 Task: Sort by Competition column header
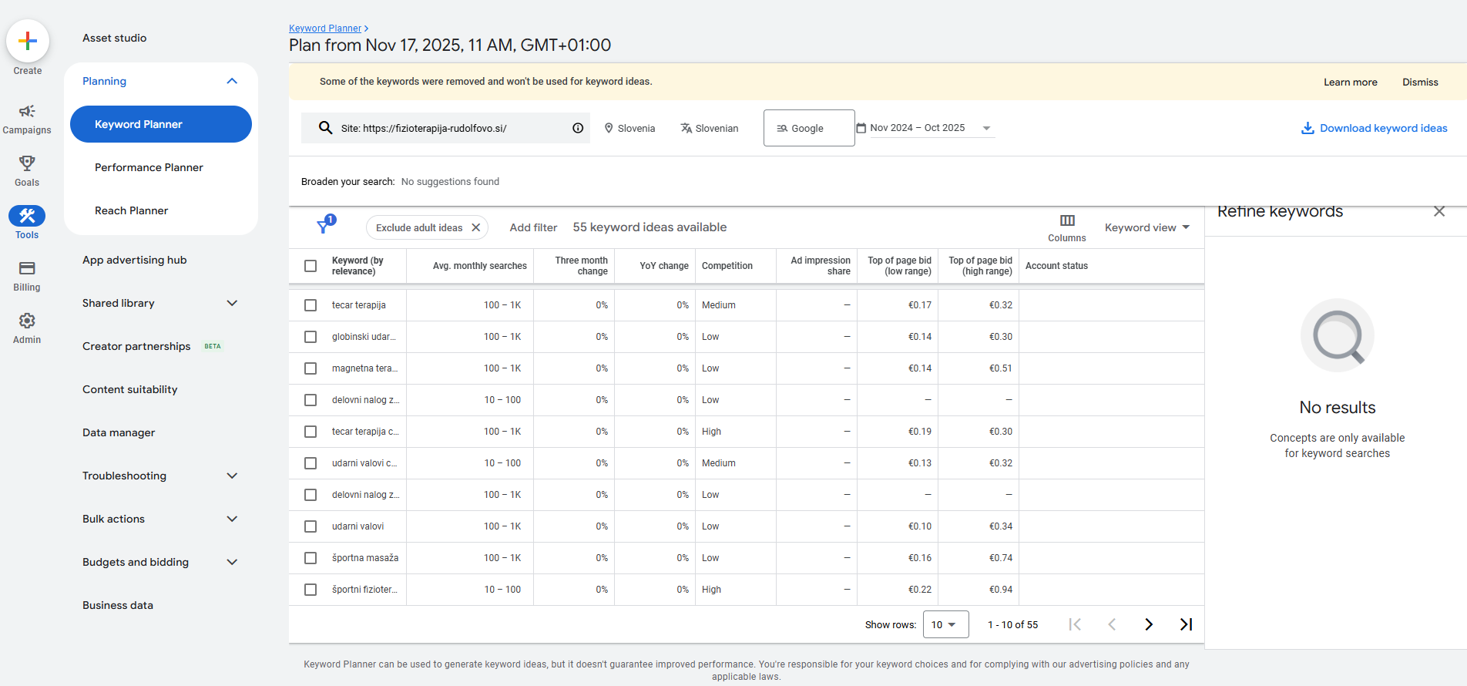tap(727, 266)
